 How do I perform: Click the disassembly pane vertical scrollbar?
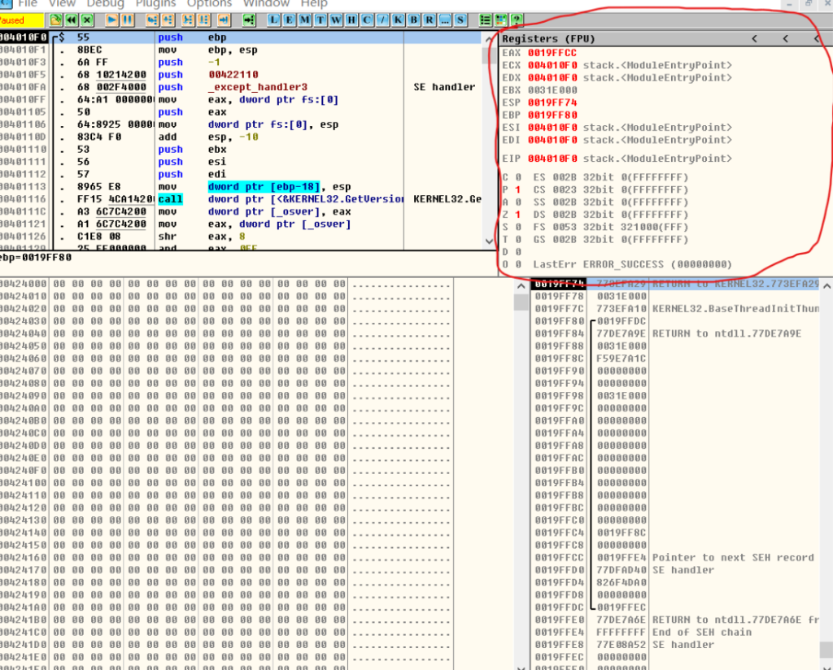(x=490, y=138)
